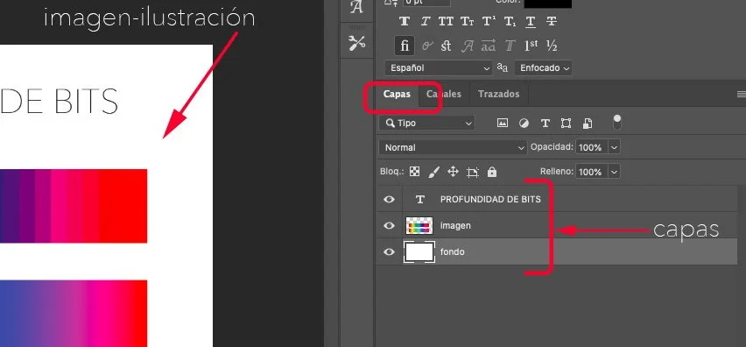The height and width of the screenshot is (347, 746).
Task: Click the text layer T icon
Action: 419,200
